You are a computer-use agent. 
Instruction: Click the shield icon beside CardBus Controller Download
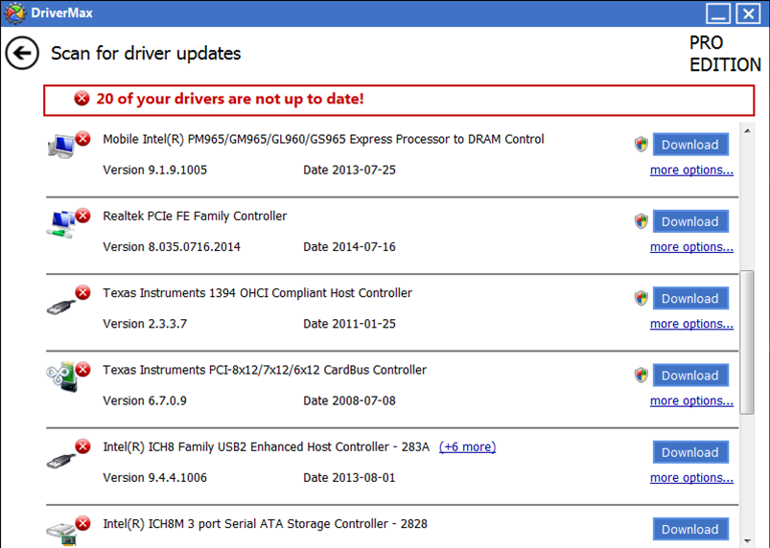[x=641, y=376]
